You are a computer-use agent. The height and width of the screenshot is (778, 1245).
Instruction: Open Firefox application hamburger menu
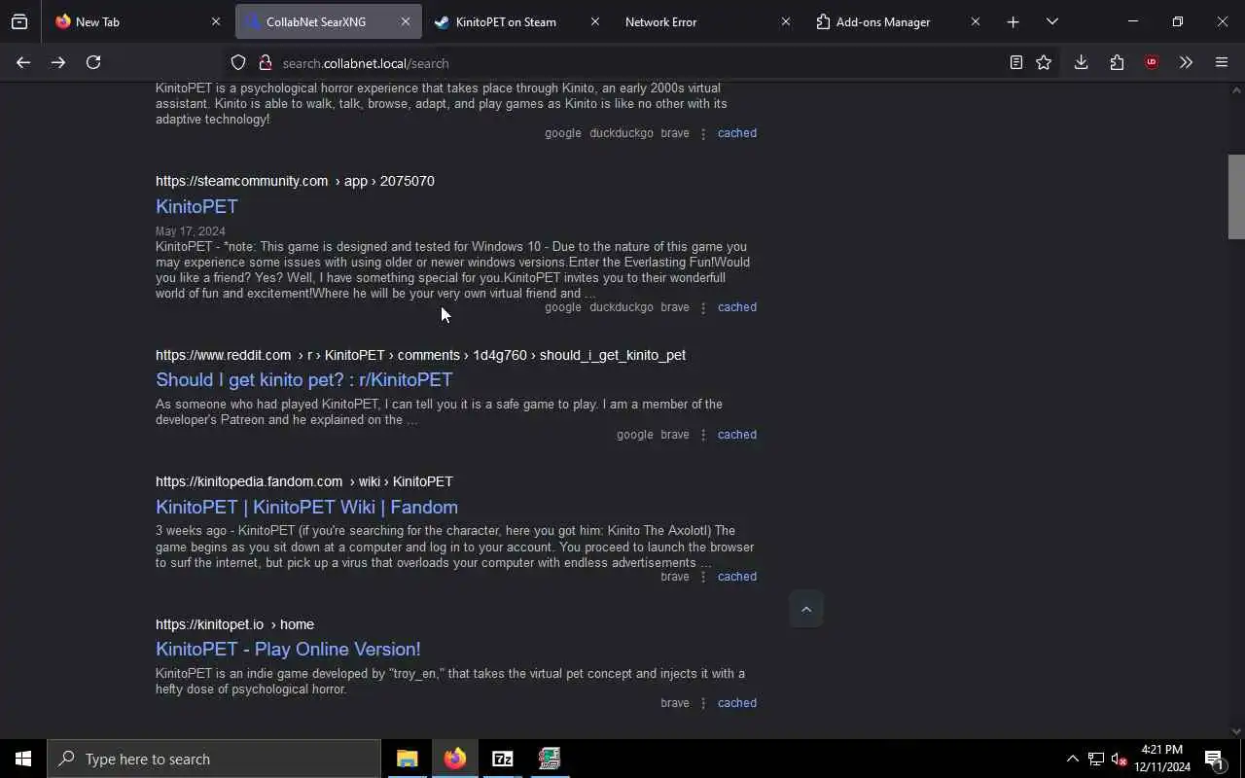[x=1222, y=62]
